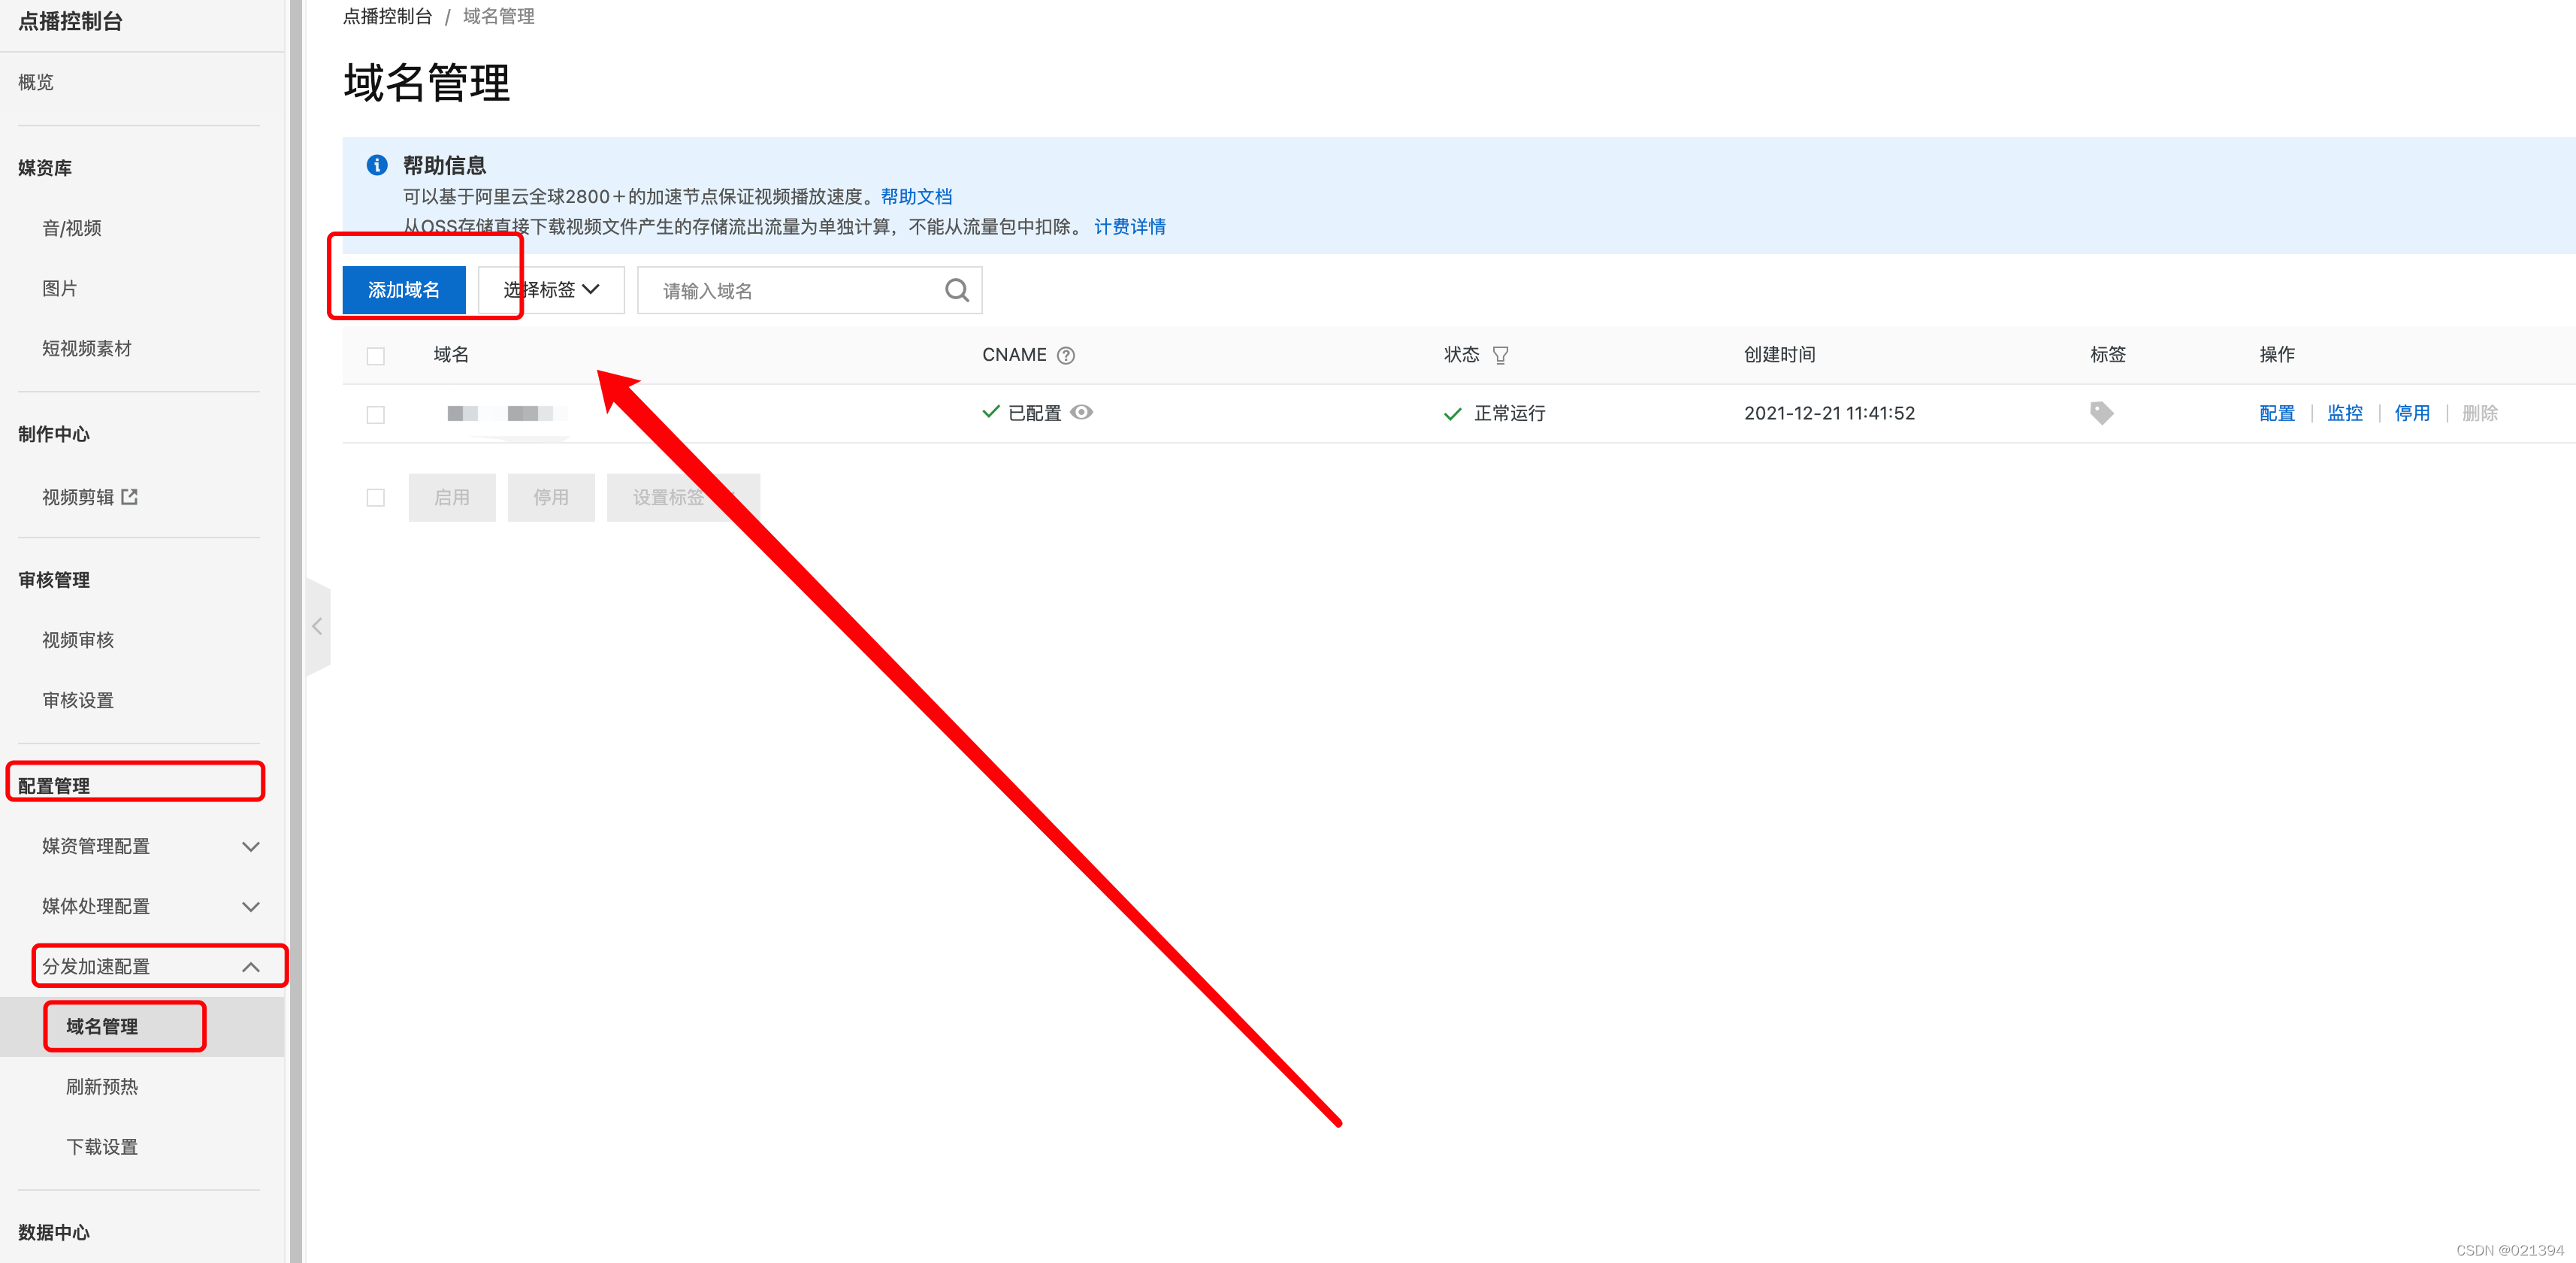Click the CNAME help question-mark icon
The image size is (2576, 1263).
[1066, 356]
